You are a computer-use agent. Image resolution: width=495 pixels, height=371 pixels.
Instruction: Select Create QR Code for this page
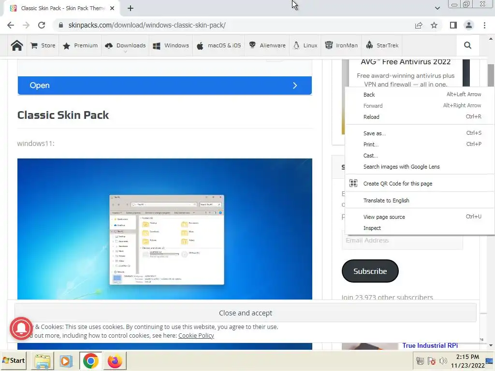pyautogui.click(x=420, y=184)
